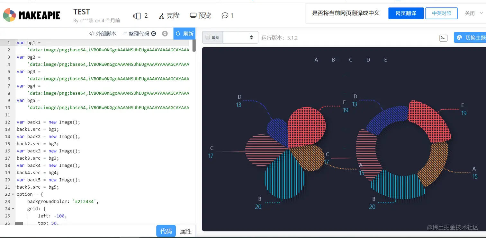The height and width of the screenshot is (238, 486).
Task: Click 网页翻译 translate button
Action: pyautogui.click(x=406, y=13)
